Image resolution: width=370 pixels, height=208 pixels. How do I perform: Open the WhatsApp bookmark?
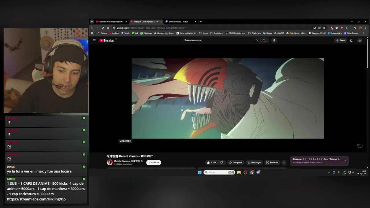tap(146, 33)
